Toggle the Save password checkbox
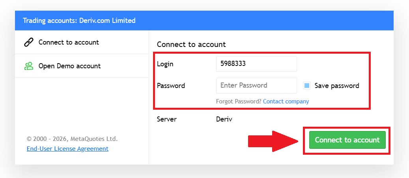The image size is (409, 178). coord(307,86)
